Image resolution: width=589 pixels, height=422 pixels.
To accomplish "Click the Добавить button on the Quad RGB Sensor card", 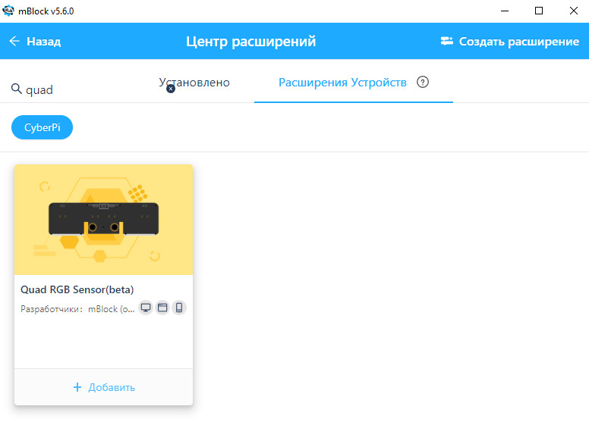I will click(x=104, y=387).
